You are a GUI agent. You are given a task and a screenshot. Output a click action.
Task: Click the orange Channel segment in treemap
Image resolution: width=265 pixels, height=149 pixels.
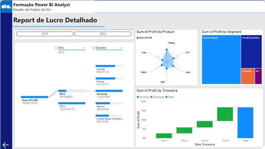[x=248, y=76]
